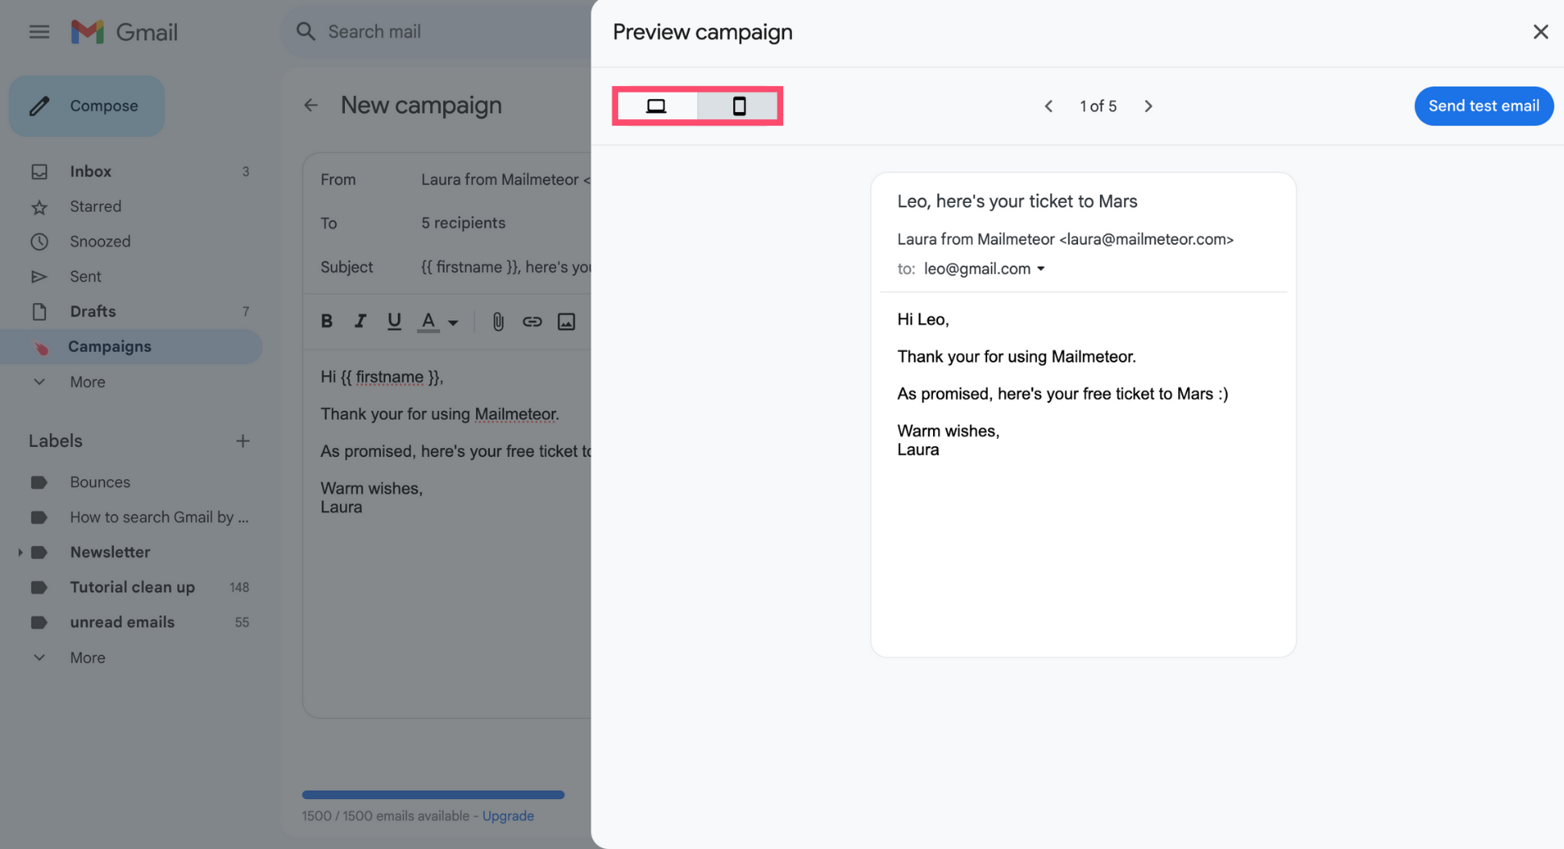Open the Sent folder

(x=131, y=276)
